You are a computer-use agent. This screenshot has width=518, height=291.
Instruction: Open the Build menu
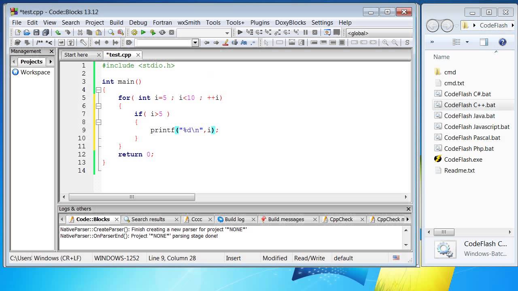coord(117,23)
